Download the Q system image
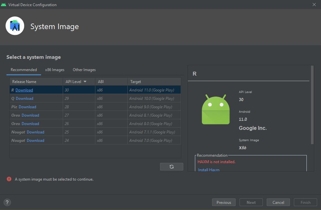This screenshot has height=210, width=321. point(25,99)
